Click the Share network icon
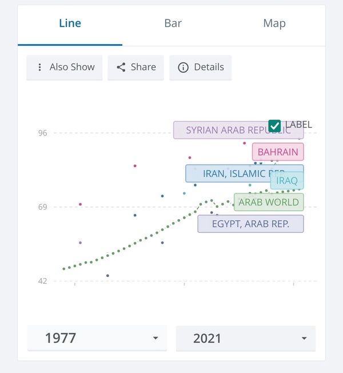The width and height of the screenshot is (343, 373). [121, 68]
